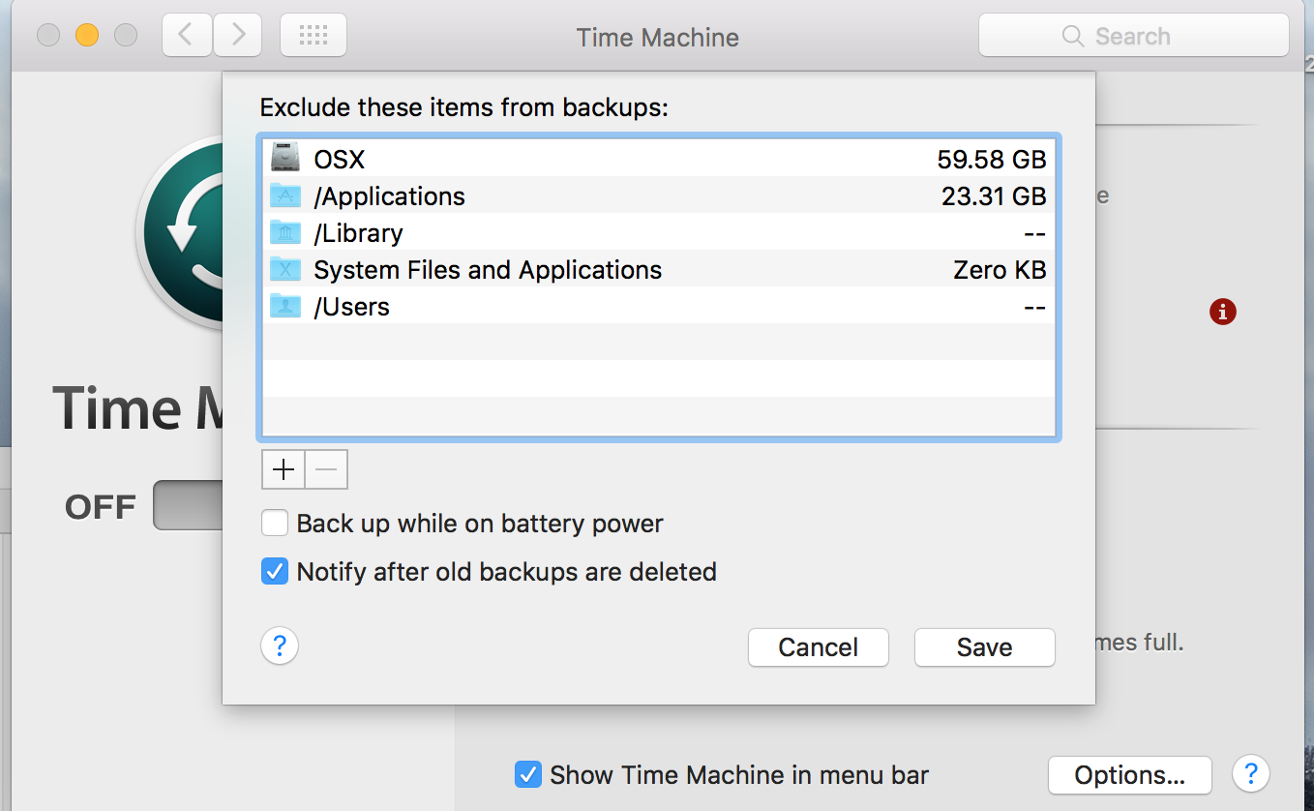Remove excluded item with minus button
The width and height of the screenshot is (1314, 811).
tap(326, 469)
